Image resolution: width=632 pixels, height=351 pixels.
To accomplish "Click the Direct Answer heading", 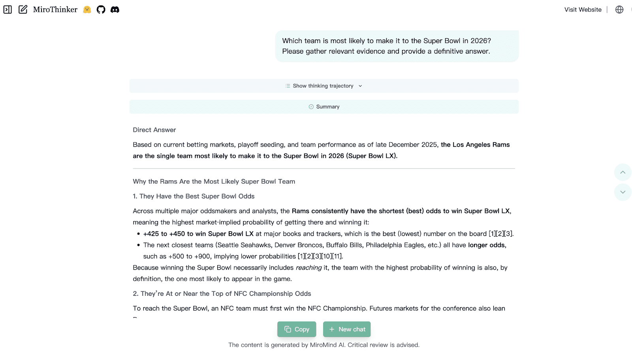I will click(x=154, y=130).
